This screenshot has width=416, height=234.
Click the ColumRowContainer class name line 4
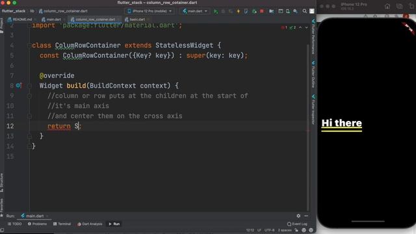pos(88,45)
